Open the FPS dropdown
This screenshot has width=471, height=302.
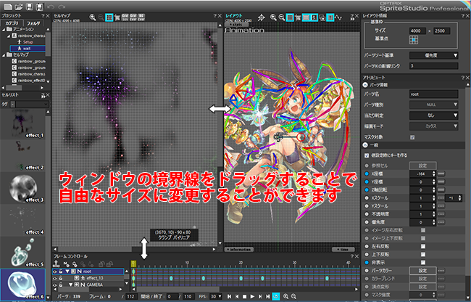216,296
